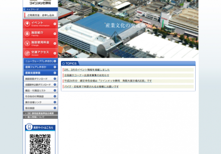Screen dimensions: 221x154
Task: Open the 平成24年分 確定申告会場 topic link
Action: (x=108, y=81)
